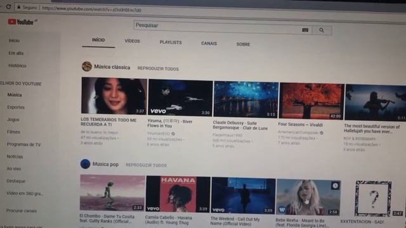Click the YouTube logo

point(21,22)
